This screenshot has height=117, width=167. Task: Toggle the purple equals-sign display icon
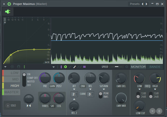(84, 67)
